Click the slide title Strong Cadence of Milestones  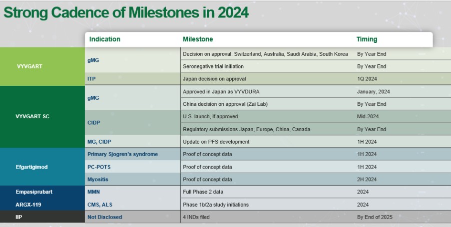coord(126,12)
